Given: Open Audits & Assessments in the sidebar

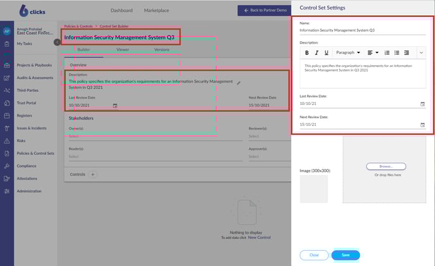Looking at the screenshot, I should click(35, 78).
